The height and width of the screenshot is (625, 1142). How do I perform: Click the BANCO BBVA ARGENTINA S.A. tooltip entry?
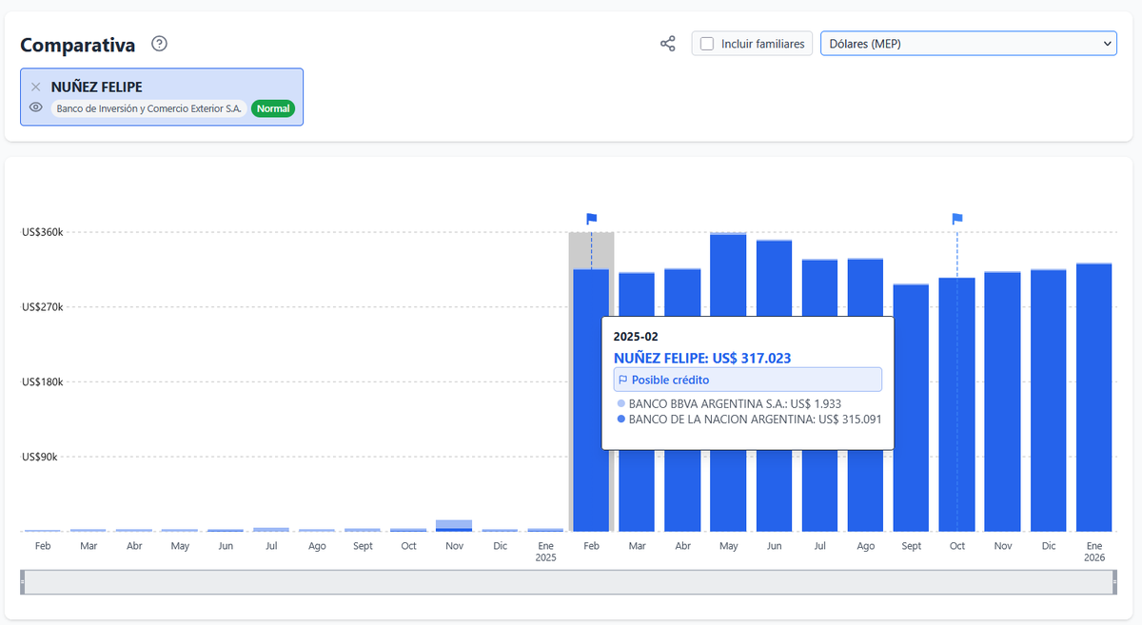click(x=728, y=403)
